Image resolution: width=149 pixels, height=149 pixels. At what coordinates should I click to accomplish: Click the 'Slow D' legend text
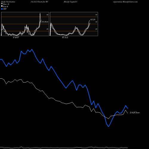click(6, 4)
